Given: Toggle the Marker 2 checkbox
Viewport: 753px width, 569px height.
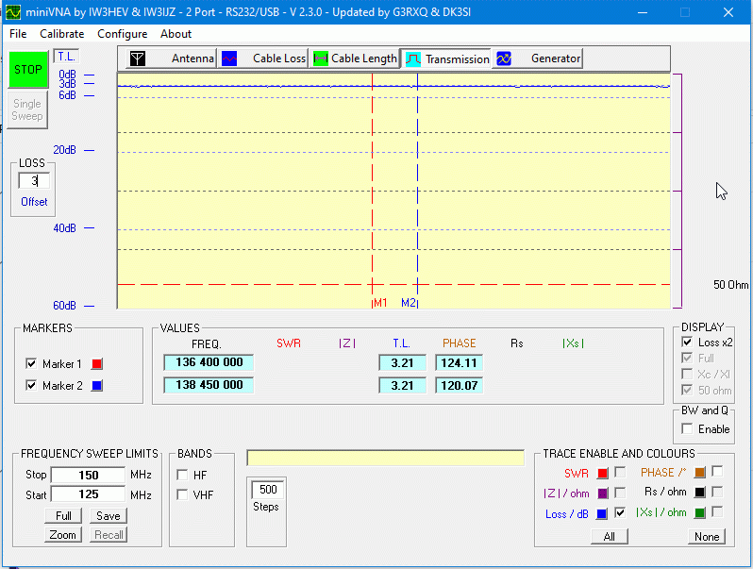Looking at the screenshot, I should (x=31, y=385).
